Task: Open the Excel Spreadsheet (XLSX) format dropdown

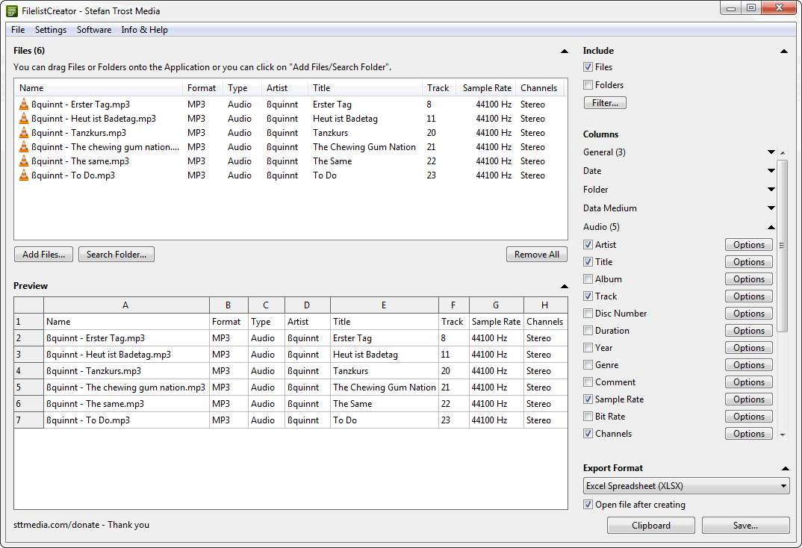Action: pyautogui.click(x=686, y=485)
